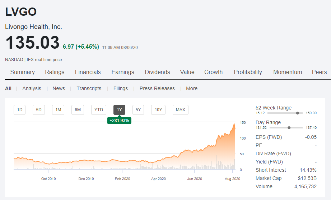The image size is (331, 200).
Task: Click the day high 137.40
Action: click(x=311, y=128)
